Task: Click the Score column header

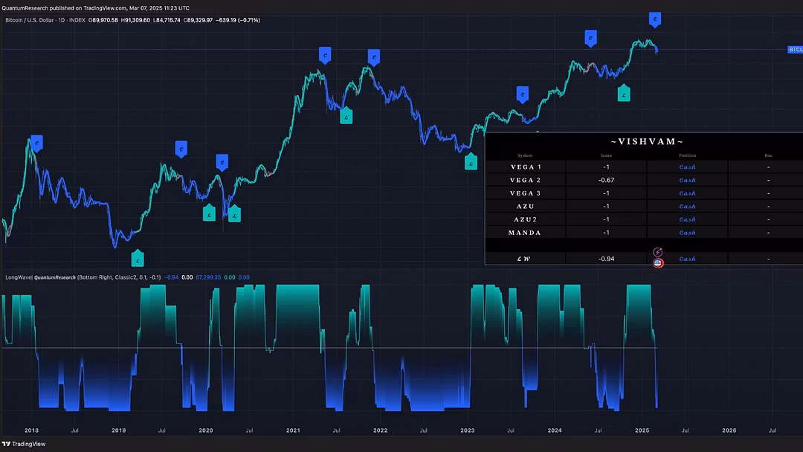Action: point(606,155)
